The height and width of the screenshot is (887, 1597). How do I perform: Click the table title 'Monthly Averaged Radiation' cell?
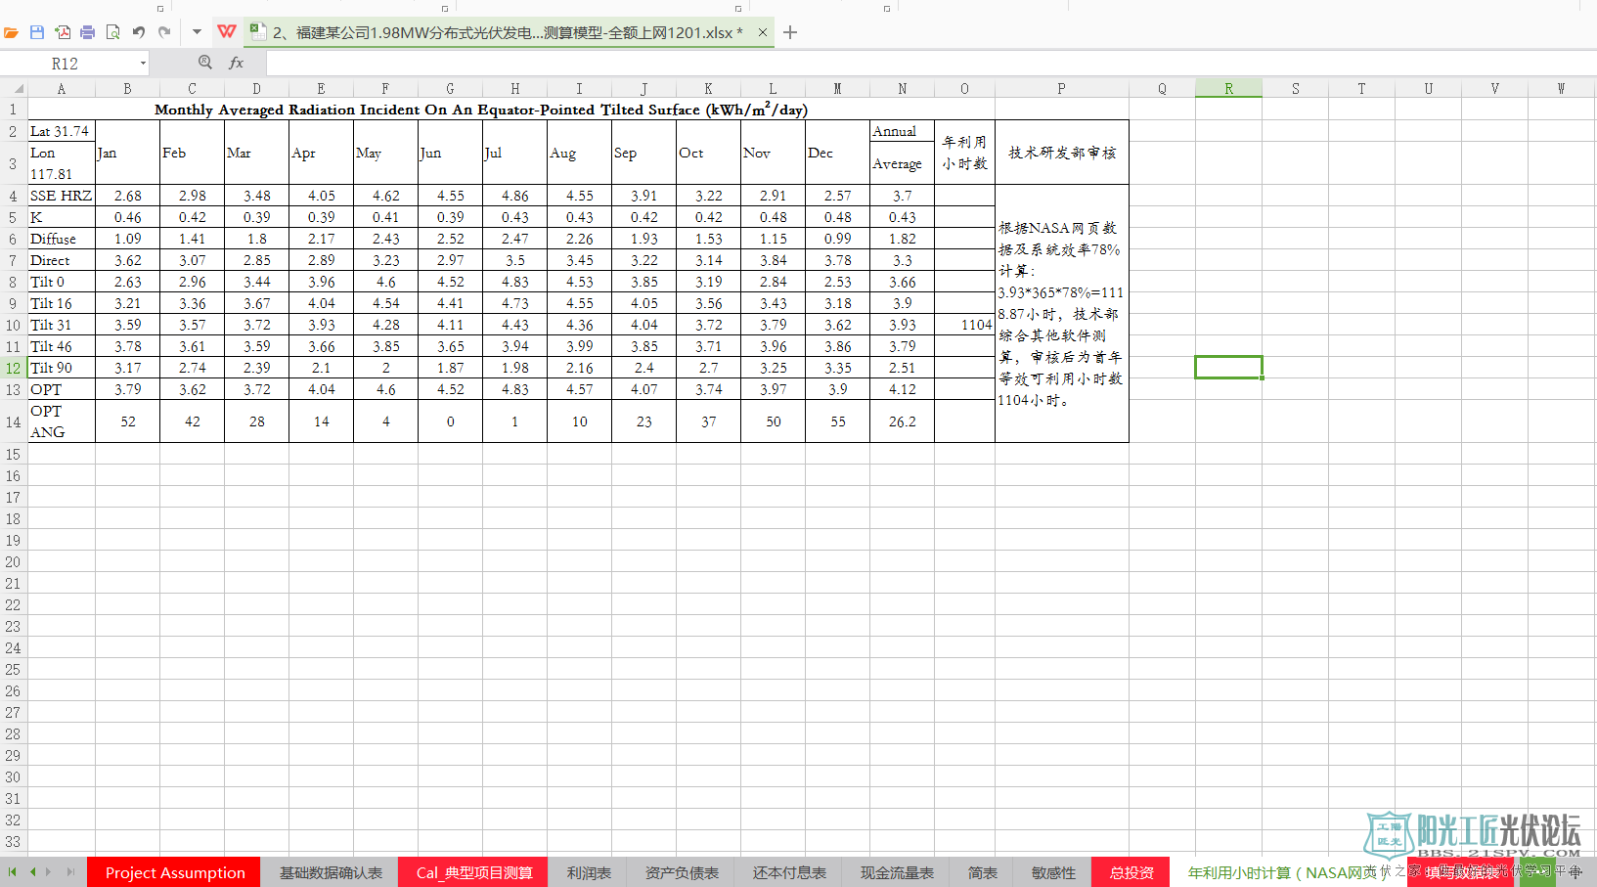[x=480, y=110]
